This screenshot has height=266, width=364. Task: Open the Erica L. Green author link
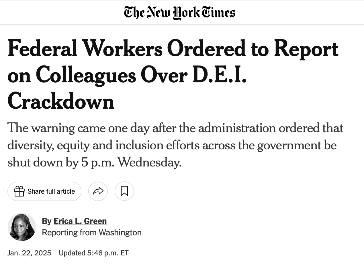point(80,221)
